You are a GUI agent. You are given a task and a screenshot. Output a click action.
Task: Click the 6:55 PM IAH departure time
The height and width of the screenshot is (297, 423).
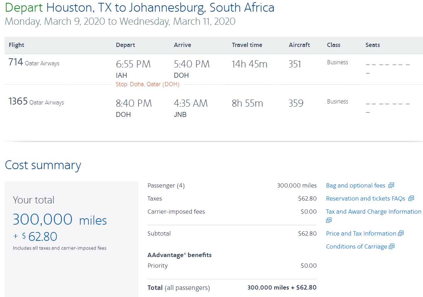point(133,64)
